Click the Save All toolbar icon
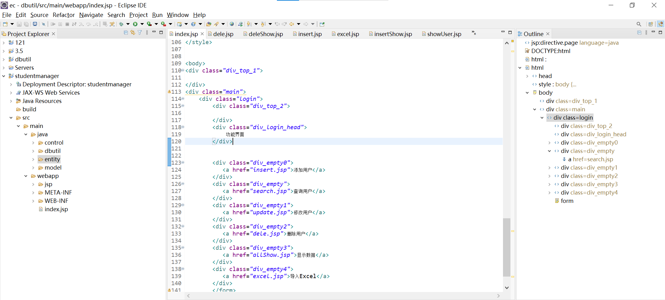 click(26, 24)
